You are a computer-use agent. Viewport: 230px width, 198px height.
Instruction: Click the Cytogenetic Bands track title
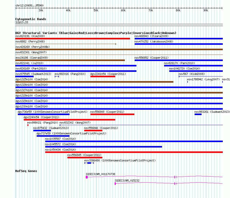(x=31, y=19)
